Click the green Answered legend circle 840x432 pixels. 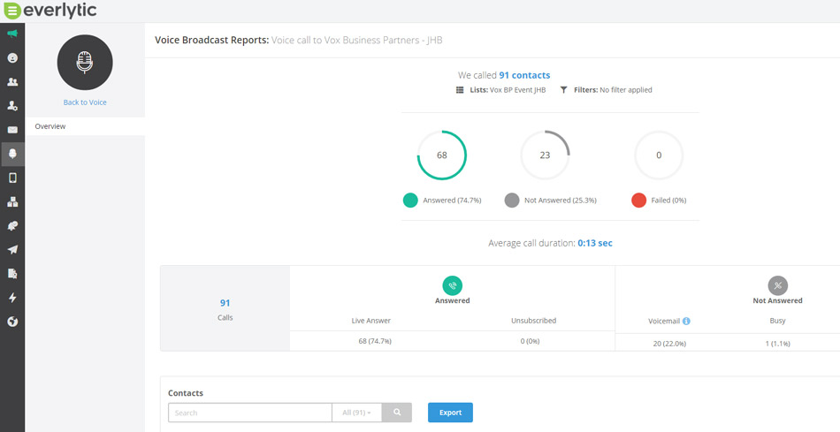click(x=410, y=201)
